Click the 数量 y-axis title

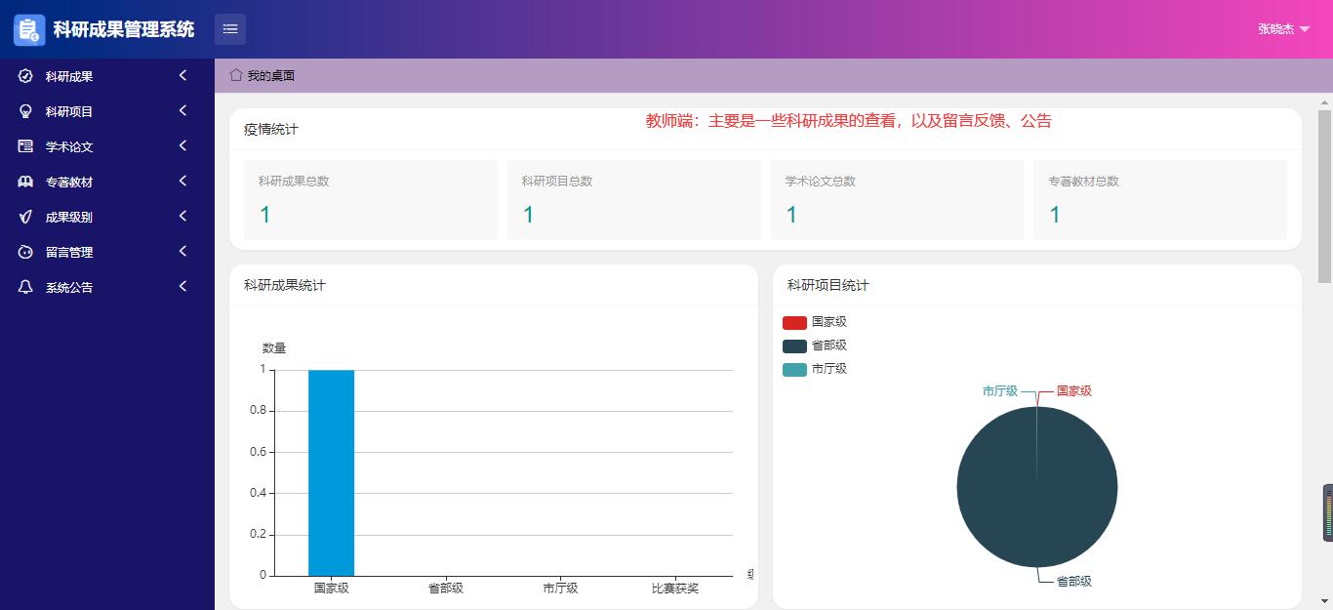click(274, 348)
